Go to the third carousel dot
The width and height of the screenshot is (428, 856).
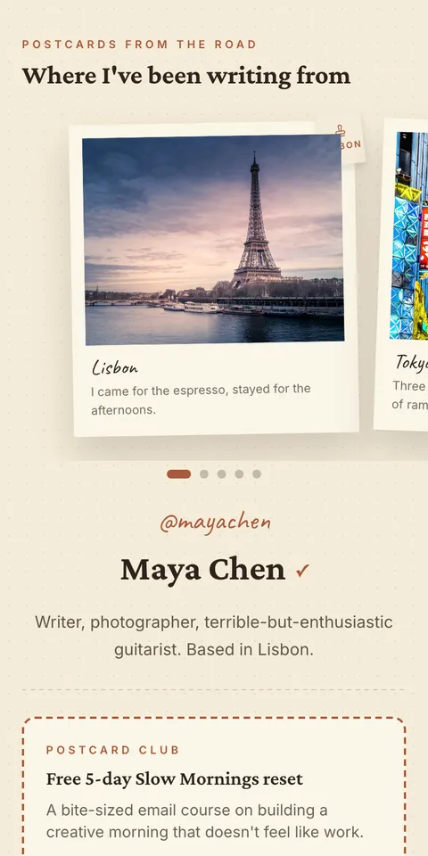[x=222, y=473]
